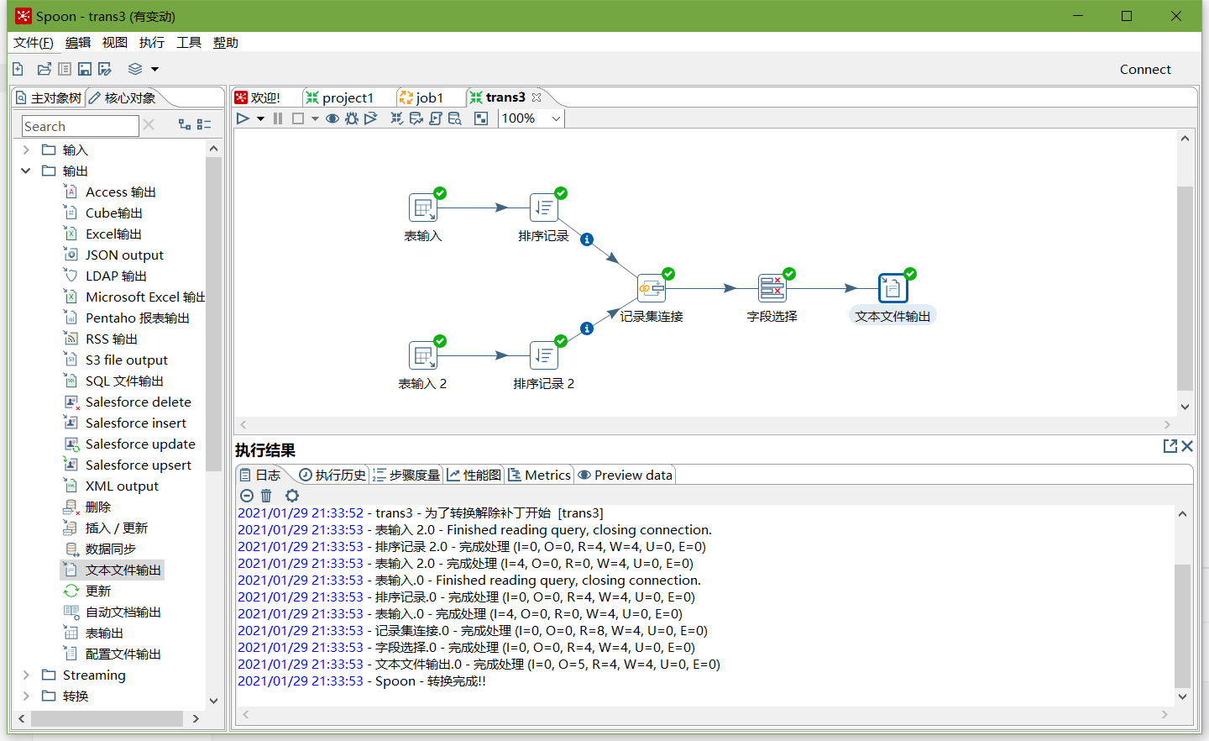Select the 表输入 step on canvas
Viewport: 1209px width, 741px height.
[423, 208]
